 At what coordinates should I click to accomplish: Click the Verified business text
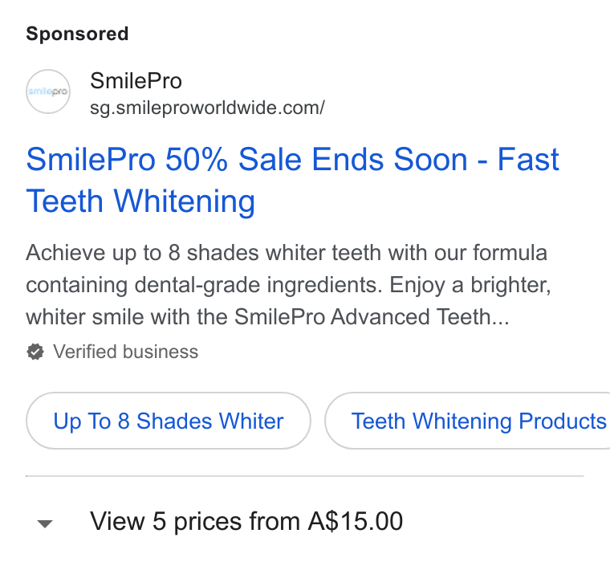click(126, 352)
